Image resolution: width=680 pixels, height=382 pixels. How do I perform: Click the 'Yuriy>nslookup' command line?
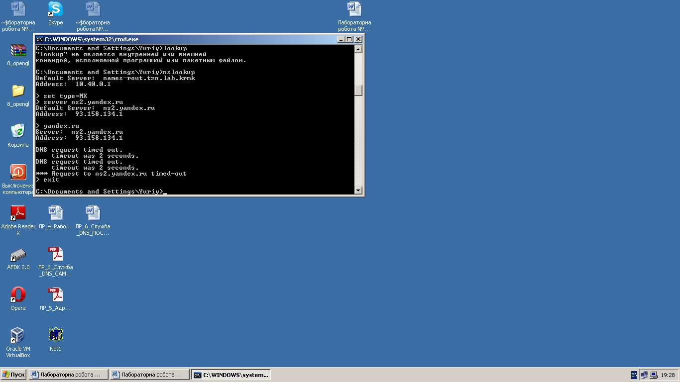pos(115,72)
